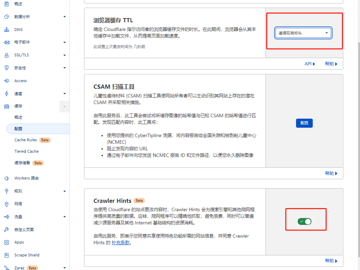The width and height of the screenshot is (360, 270).
Task: Click the API link under browser cache TTL
Action: pyautogui.click(x=309, y=64)
